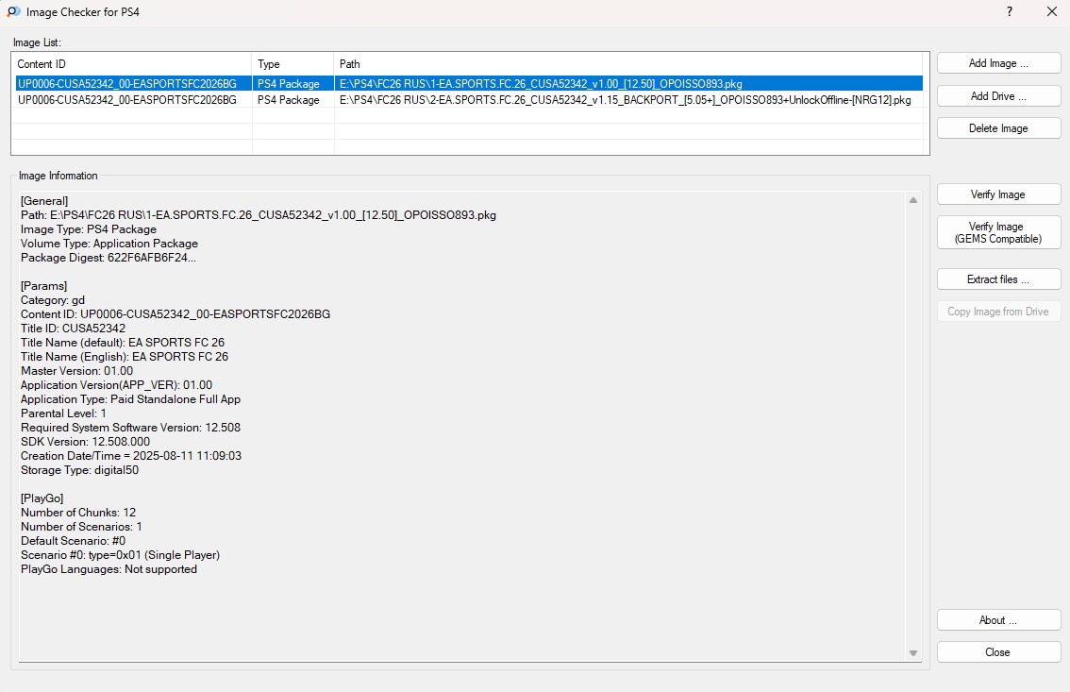Click the Delete Image button

click(x=998, y=128)
